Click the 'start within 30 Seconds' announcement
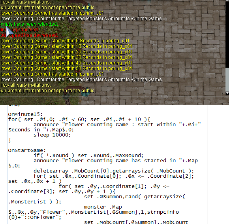Image resolution: width=231 pixels, height=224 pixels. (x=66, y=57)
